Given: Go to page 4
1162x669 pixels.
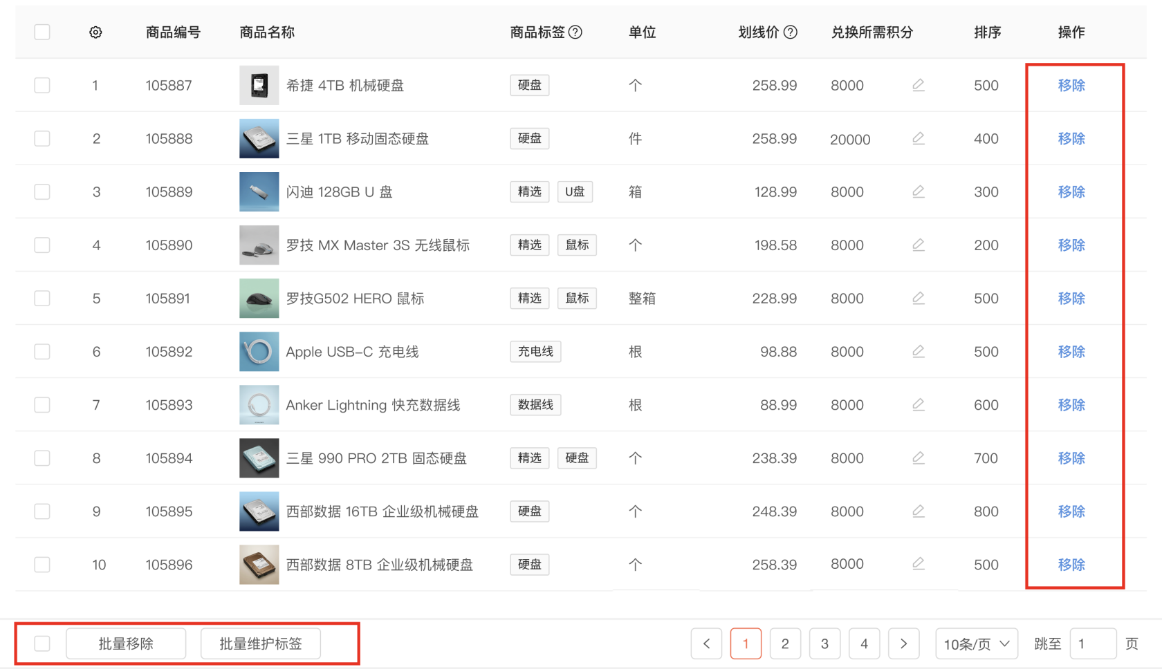Looking at the screenshot, I should [864, 643].
